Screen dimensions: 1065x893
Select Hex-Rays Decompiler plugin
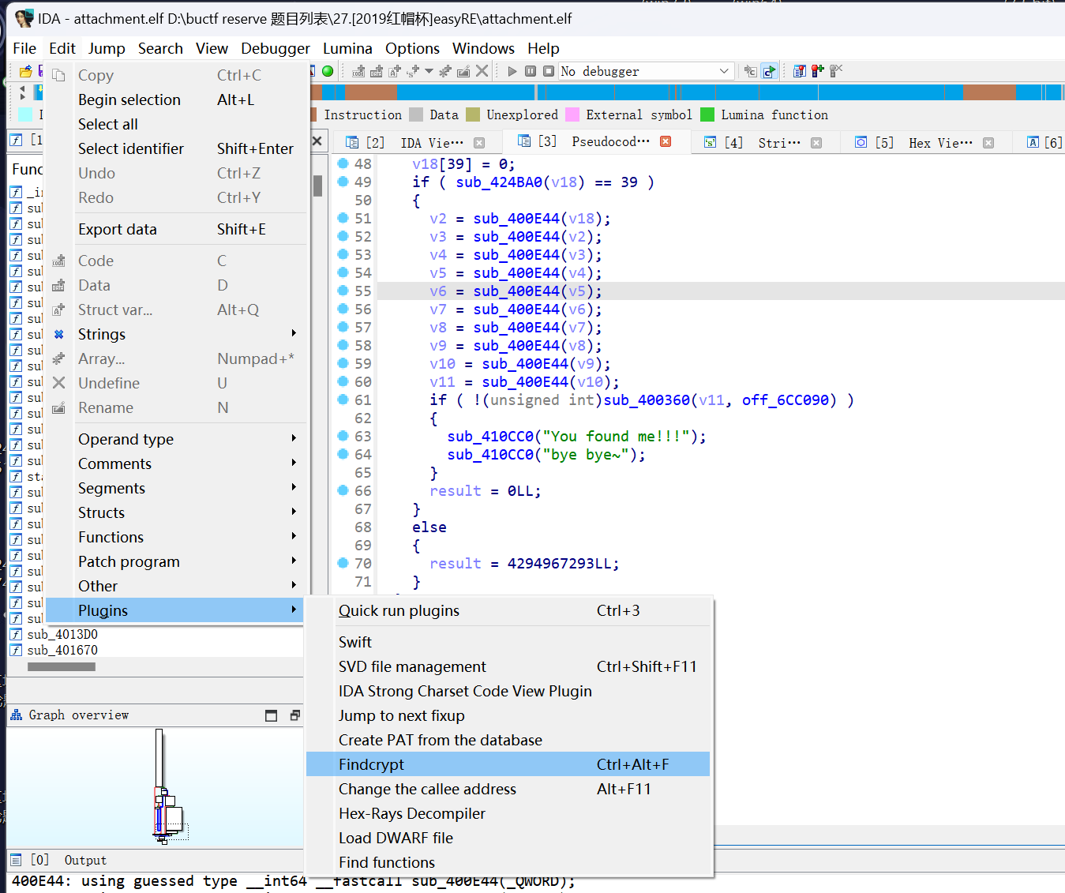[508, 813]
